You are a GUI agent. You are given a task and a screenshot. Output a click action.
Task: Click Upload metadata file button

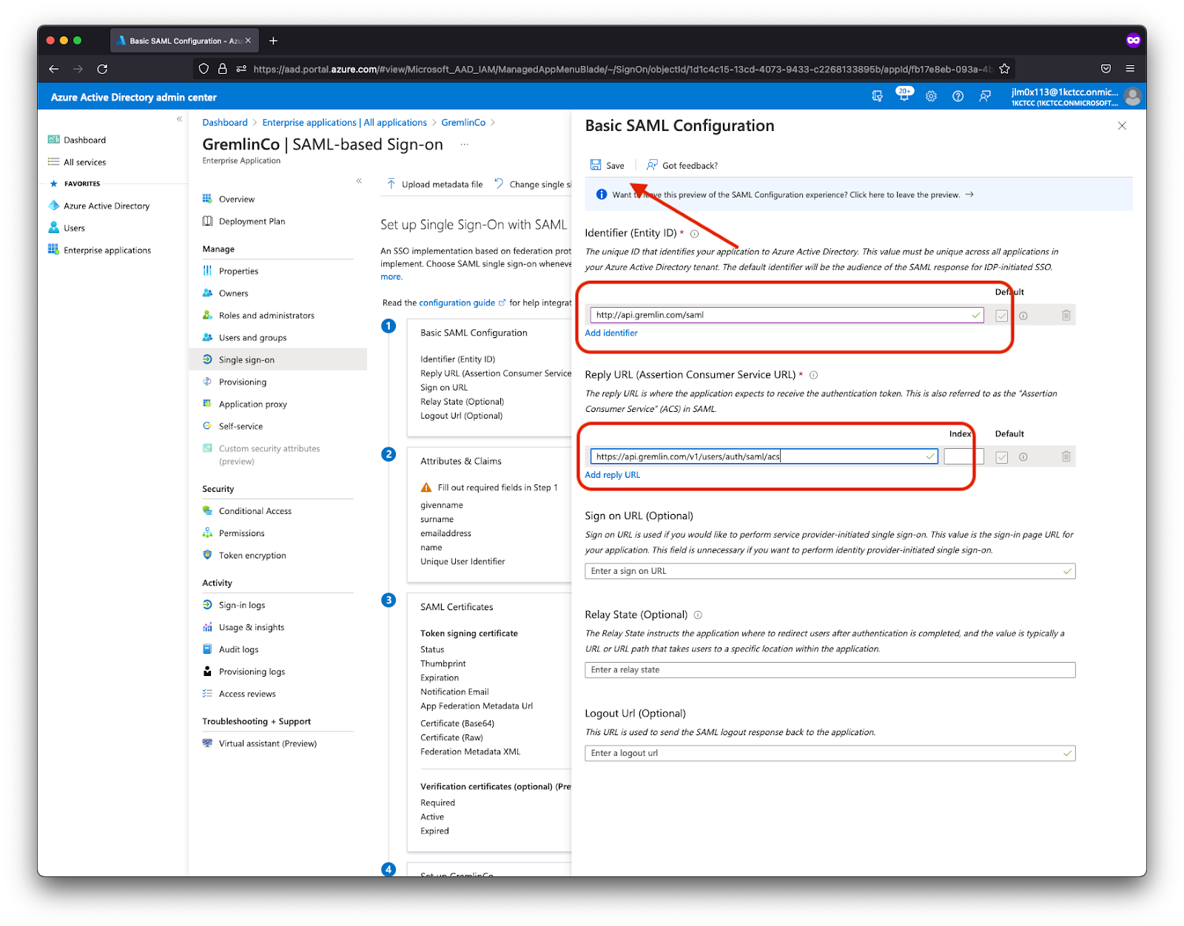click(x=434, y=184)
